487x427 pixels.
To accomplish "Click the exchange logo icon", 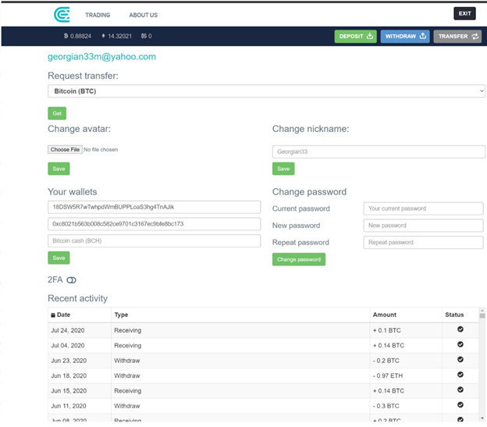I will point(62,15).
